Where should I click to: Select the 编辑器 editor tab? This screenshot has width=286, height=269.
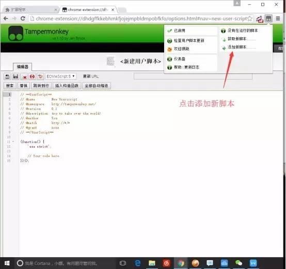click(x=22, y=67)
